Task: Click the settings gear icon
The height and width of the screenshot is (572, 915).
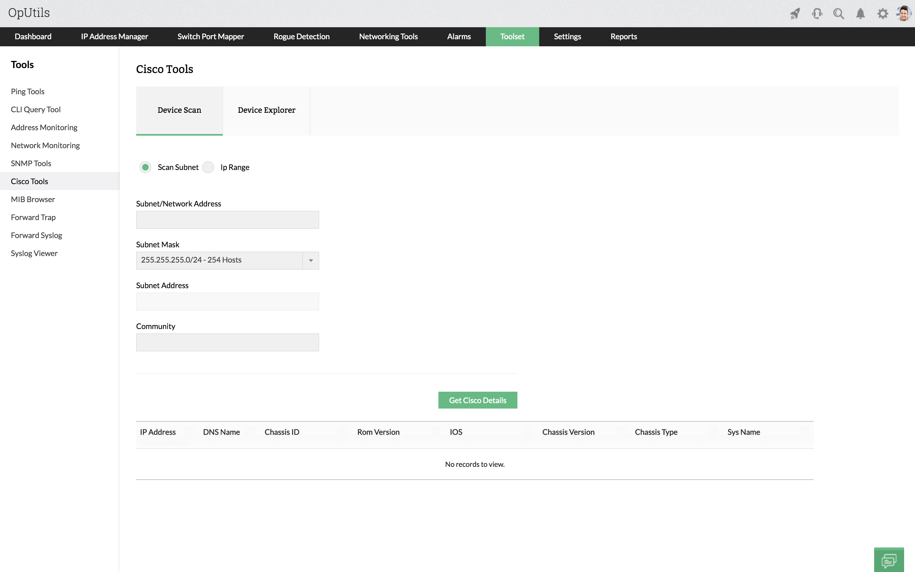Action: click(883, 14)
